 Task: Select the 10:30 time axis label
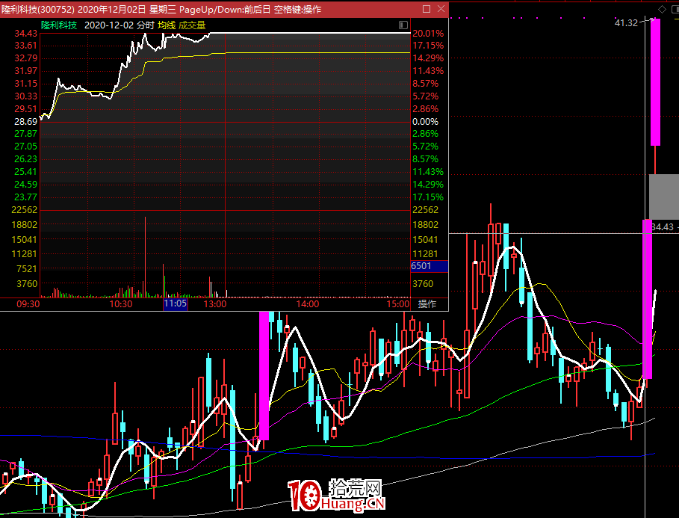(121, 304)
